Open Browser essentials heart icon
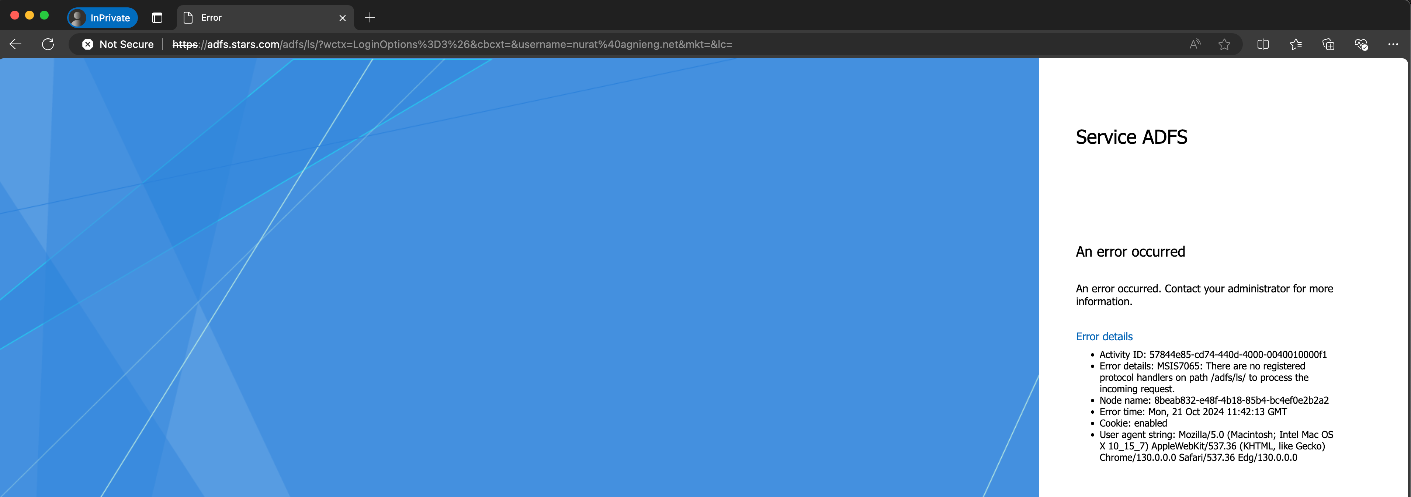 1361,44
